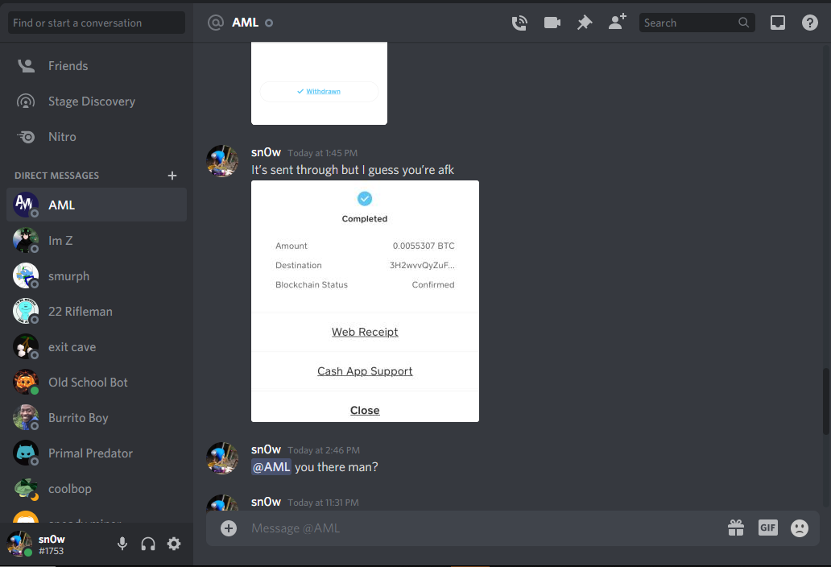Open the Burrito Boy conversation
The image size is (831, 567).
pyautogui.click(x=97, y=418)
